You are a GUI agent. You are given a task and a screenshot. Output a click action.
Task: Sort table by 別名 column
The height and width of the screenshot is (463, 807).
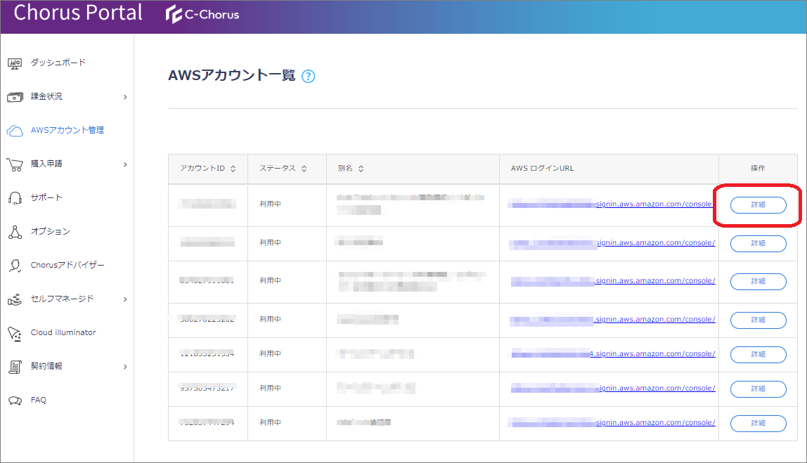click(x=361, y=169)
